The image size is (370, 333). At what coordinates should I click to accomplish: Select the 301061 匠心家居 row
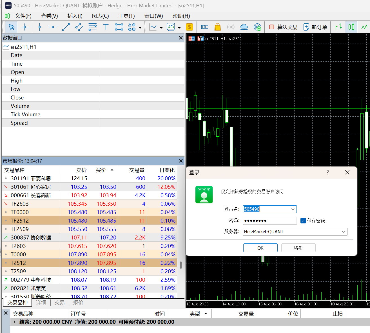90,187
